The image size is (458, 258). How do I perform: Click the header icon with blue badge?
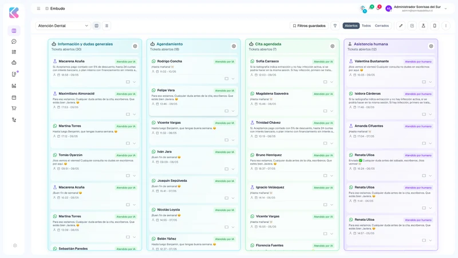pyautogui.click(x=363, y=9)
